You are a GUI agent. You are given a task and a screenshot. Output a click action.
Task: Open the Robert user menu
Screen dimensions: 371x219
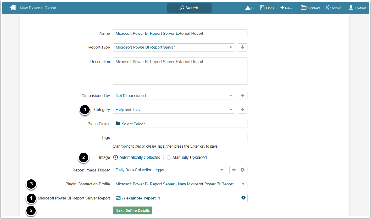(357, 8)
